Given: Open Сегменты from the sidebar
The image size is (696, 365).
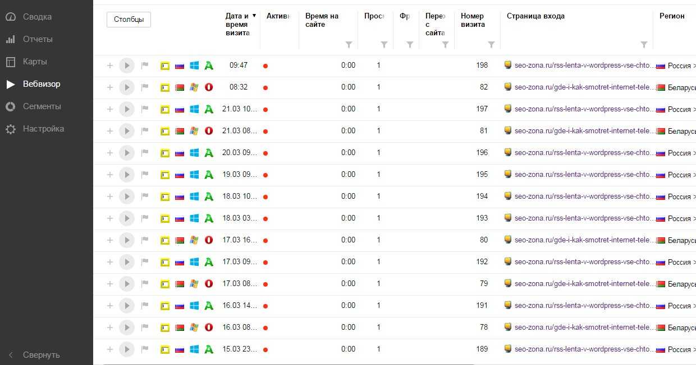Looking at the screenshot, I should coord(42,106).
